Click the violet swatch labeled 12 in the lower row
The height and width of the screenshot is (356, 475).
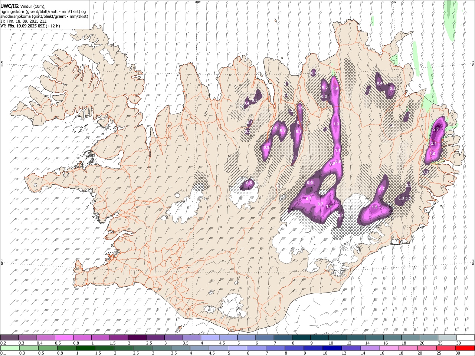click(x=351, y=348)
